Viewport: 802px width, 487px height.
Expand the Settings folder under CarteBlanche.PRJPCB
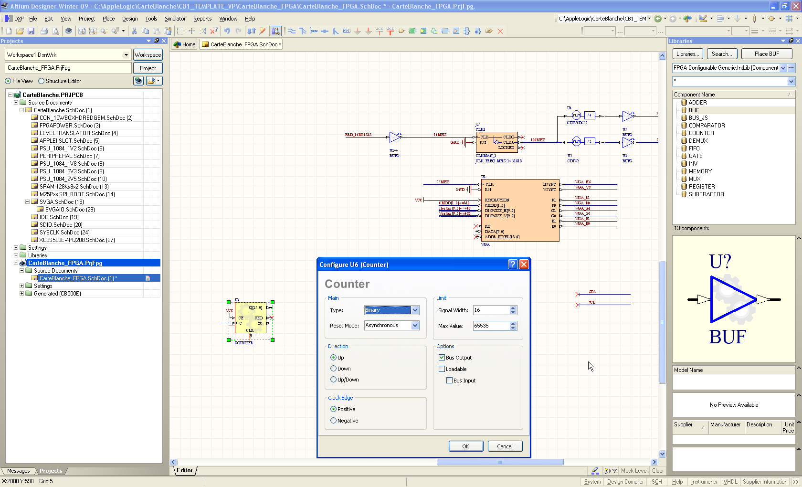coord(16,248)
